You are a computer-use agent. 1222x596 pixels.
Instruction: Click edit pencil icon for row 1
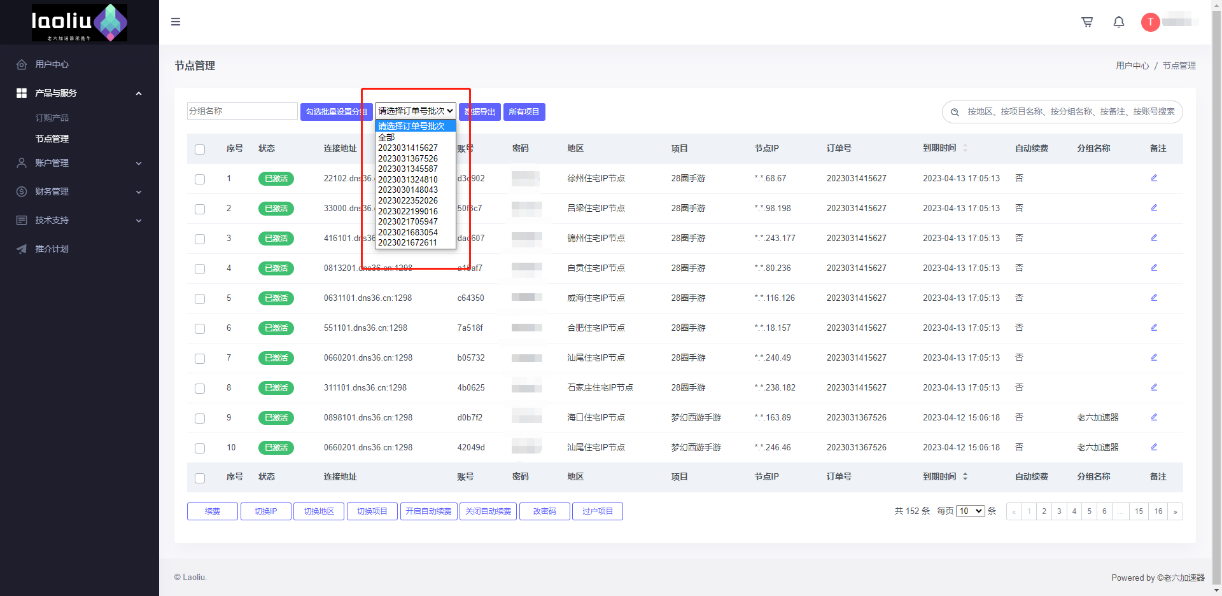coord(1154,178)
